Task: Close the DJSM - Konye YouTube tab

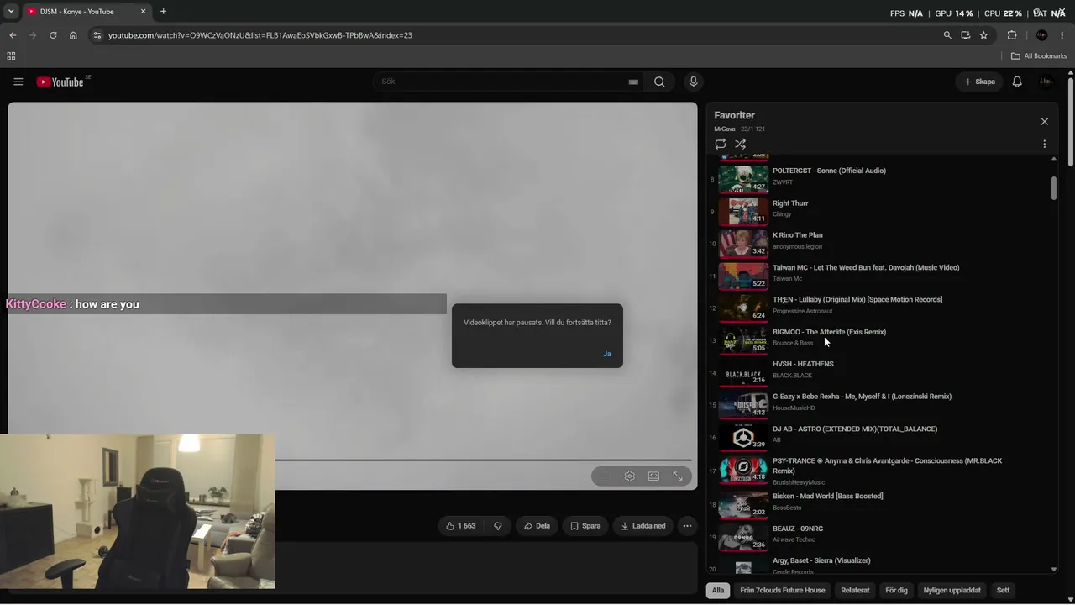Action: point(143,12)
